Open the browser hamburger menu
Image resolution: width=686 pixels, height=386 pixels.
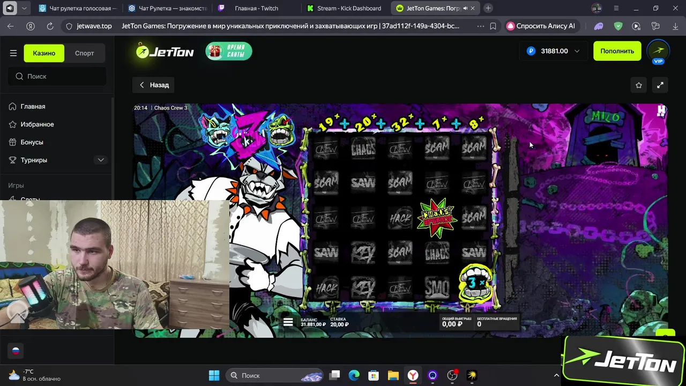tap(616, 8)
